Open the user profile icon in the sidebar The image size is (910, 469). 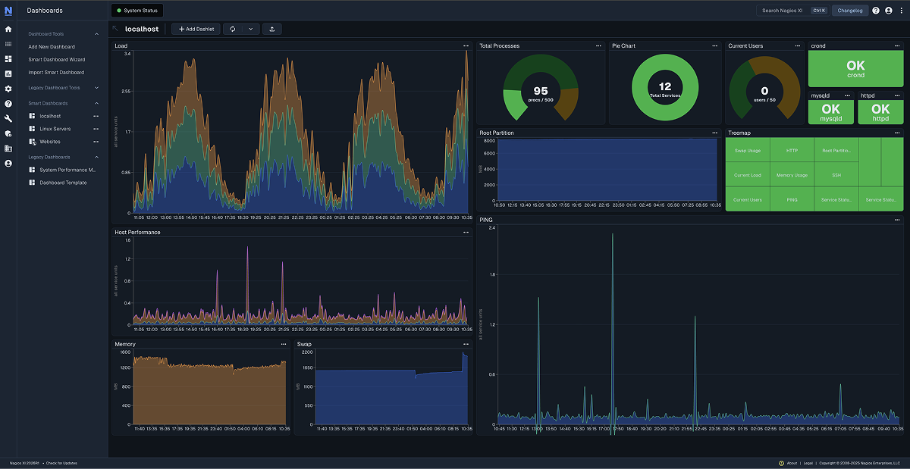click(x=8, y=162)
